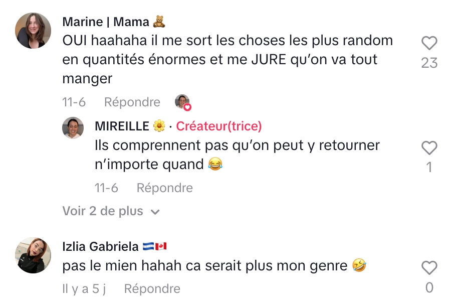The image size is (454, 304).
Task: Open Marine | Mama's profile picture
Action: (34, 31)
